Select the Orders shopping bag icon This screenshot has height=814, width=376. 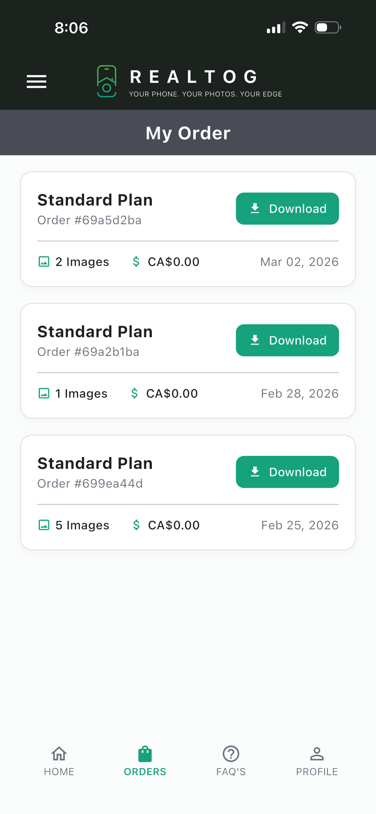145,754
